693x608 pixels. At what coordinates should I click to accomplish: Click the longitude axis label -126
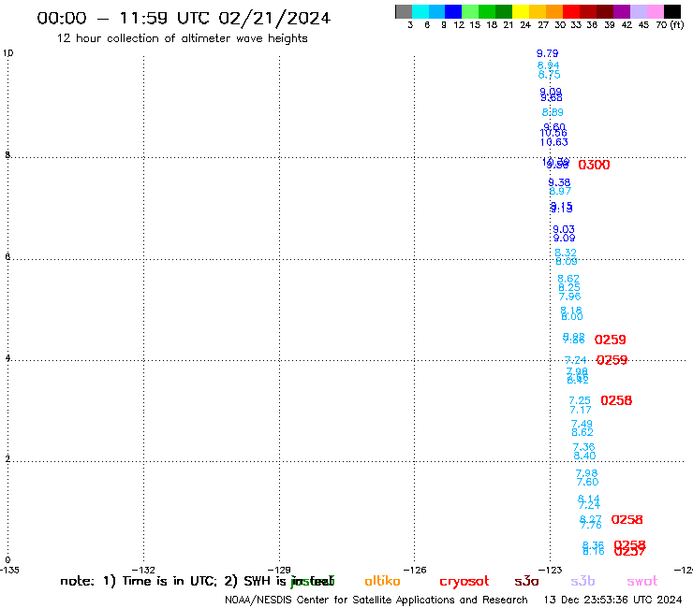[415, 570]
